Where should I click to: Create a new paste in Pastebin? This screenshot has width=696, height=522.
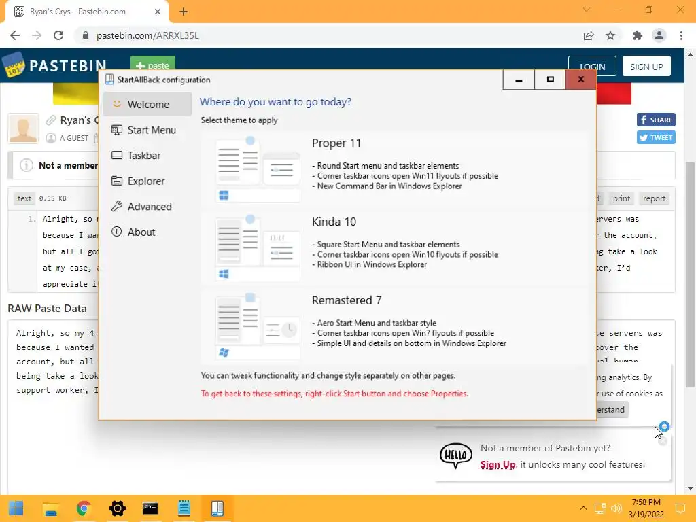pyautogui.click(x=153, y=63)
